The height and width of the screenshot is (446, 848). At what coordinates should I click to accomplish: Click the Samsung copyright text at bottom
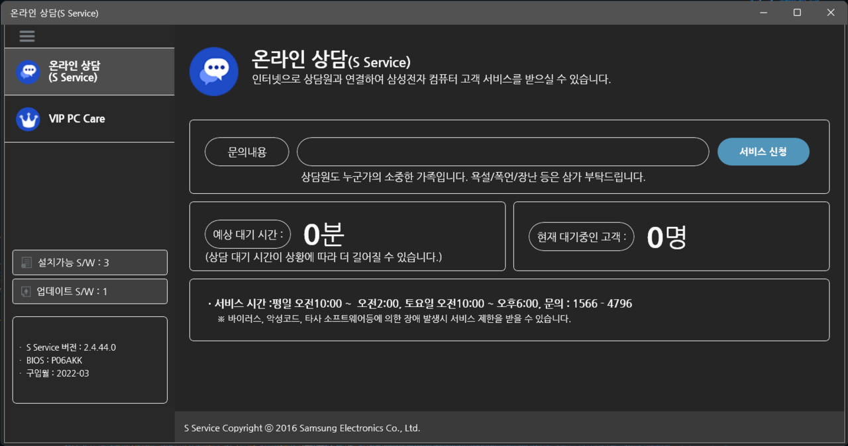(x=301, y=428)
